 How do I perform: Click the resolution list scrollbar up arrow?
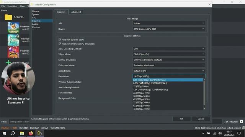[204, 80]
